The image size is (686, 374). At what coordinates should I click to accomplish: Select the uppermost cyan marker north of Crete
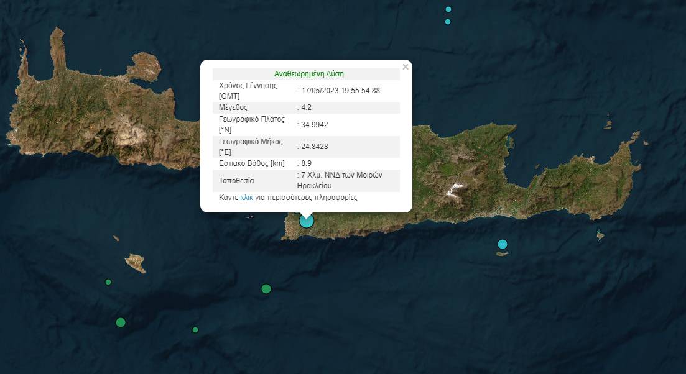tap(448, 9)
